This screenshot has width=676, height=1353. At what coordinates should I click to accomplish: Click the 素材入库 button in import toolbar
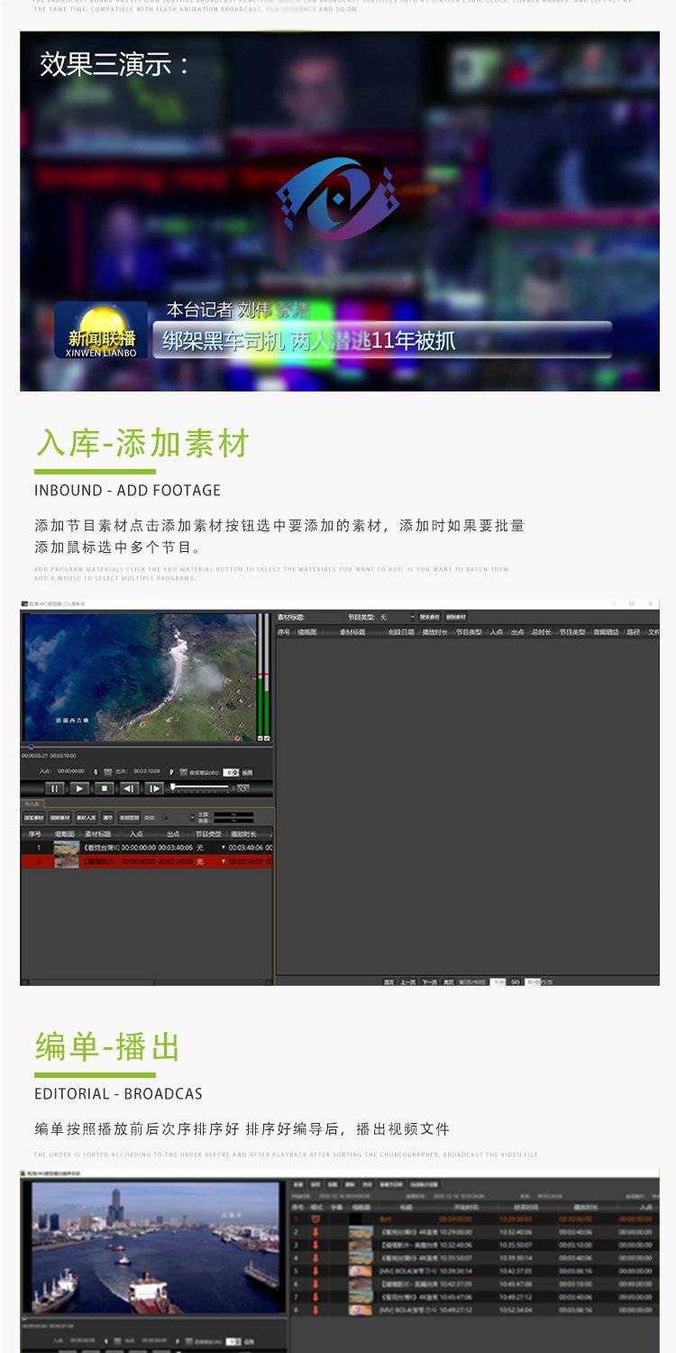point(86,817)
